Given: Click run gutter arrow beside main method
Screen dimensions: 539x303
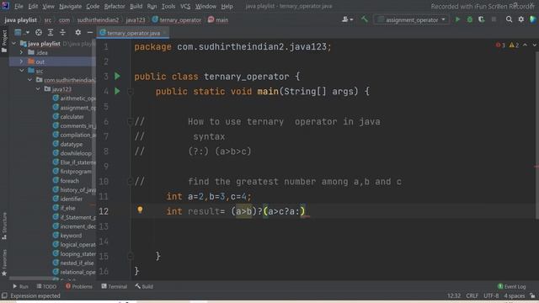Looking at the screenshot, I should click(x=118, y=91).
